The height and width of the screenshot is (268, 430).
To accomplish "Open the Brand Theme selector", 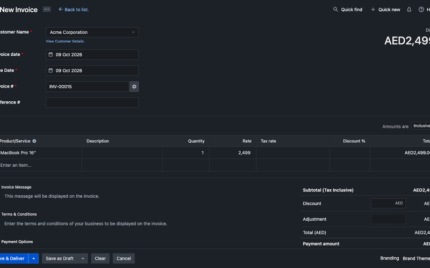I will (x=416, y=258).
